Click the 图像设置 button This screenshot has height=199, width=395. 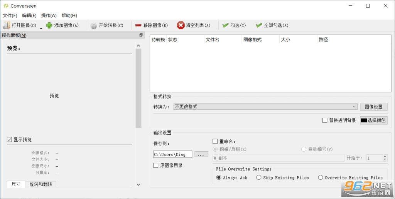click(x=373, y=107)
